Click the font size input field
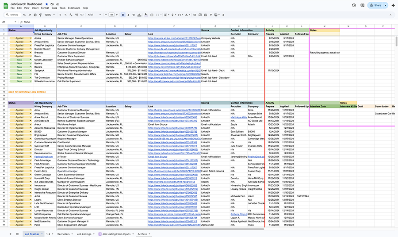 tap(111, 15)
